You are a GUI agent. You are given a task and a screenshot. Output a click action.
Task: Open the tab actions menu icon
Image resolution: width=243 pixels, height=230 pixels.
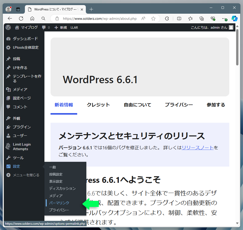click(x=18, y=9)
